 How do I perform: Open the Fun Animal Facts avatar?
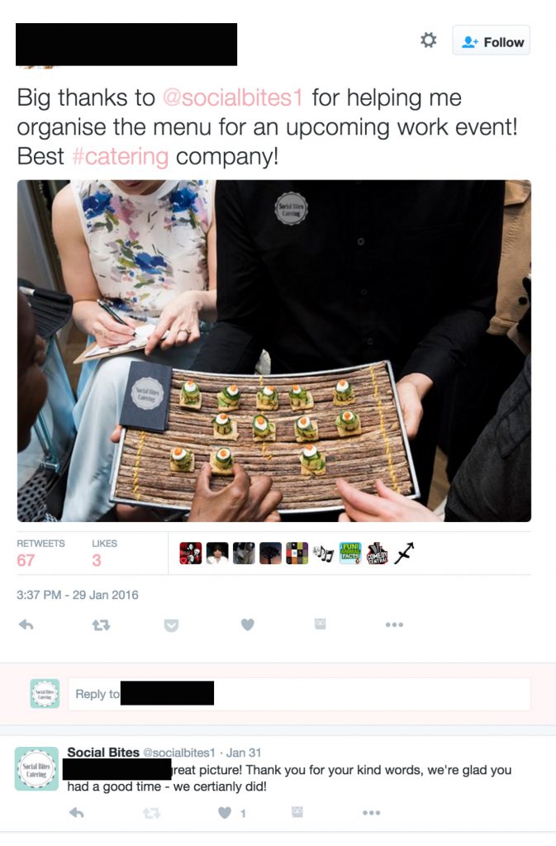350,553
